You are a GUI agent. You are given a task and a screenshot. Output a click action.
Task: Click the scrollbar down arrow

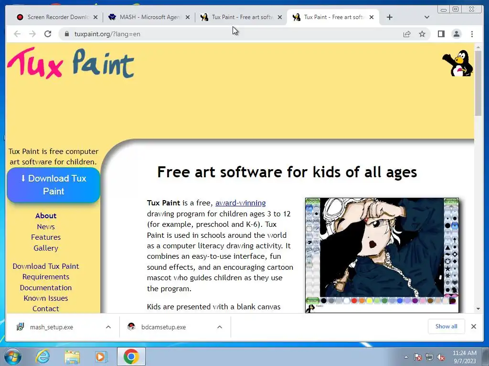478,309
